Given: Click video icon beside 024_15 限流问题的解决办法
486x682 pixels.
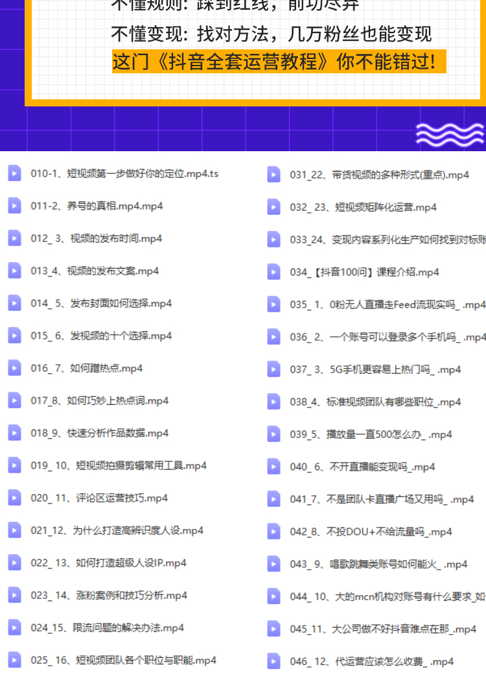Looking at the screenshot, I should click(x=14, y=627).
